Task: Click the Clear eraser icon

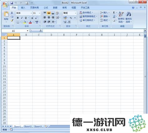Action: pyautogui.click(x=114, y=20)
